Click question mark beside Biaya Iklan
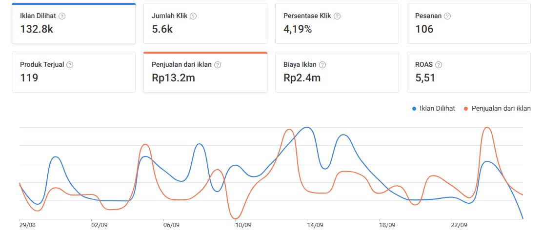Screen dimensions: 542x233 (322, 64)
